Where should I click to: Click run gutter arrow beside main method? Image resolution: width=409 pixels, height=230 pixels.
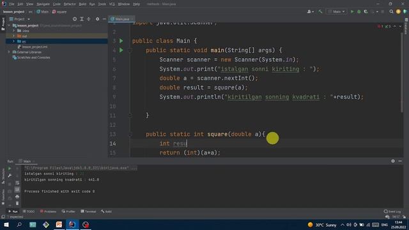(121, 50)
